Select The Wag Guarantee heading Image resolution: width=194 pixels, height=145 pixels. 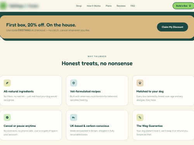[149, 126]
